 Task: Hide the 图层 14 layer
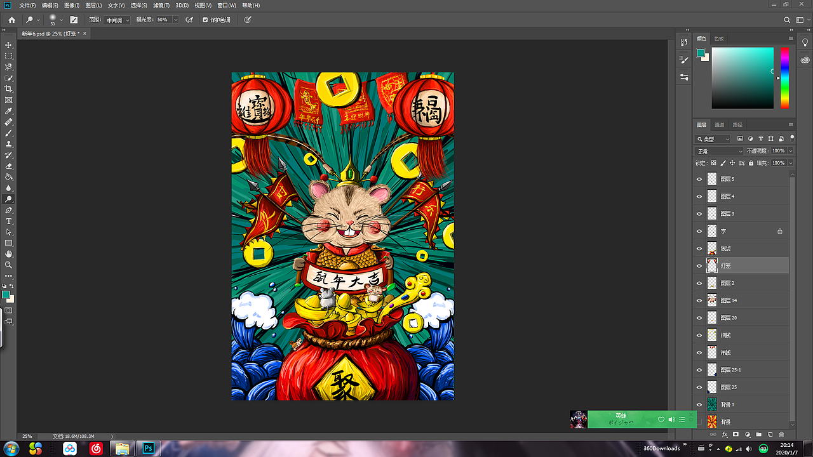699,300
